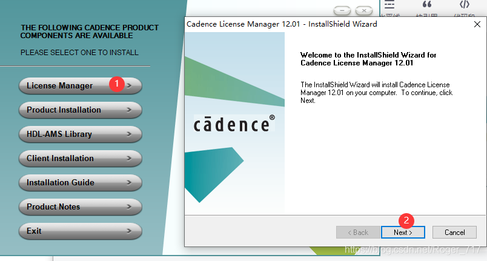The height and width of the screenshot is (261, 487).
Task: Click the list icon in editor toolbar
Action: [x=391, y=4]
